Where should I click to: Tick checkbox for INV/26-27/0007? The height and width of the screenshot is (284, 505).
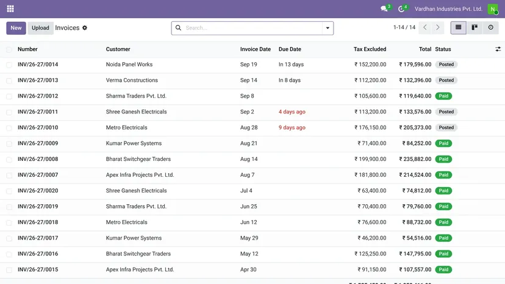[9, 175]
